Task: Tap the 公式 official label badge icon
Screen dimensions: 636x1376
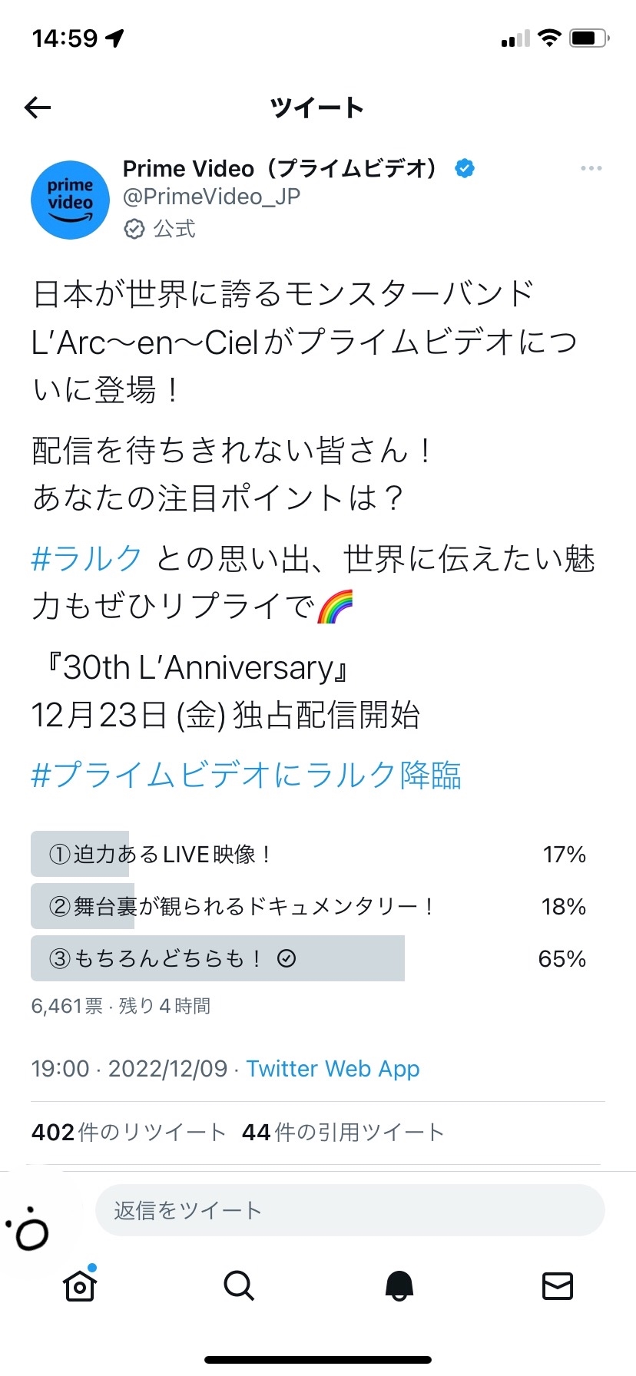Action: point(134,229)
